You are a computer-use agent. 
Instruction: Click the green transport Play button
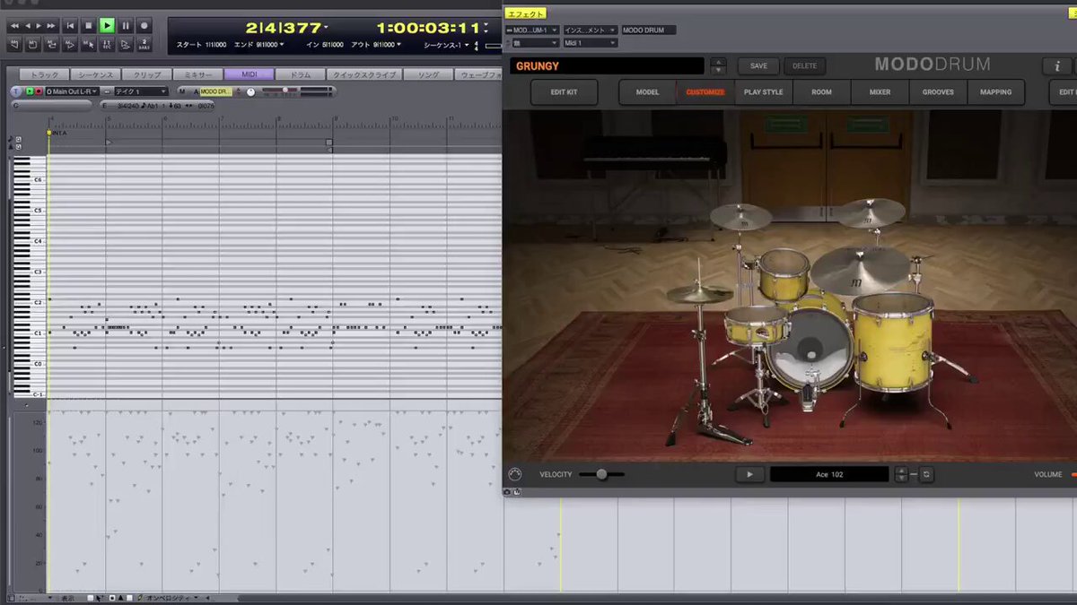pyautogui.click(x=107, y=26)
